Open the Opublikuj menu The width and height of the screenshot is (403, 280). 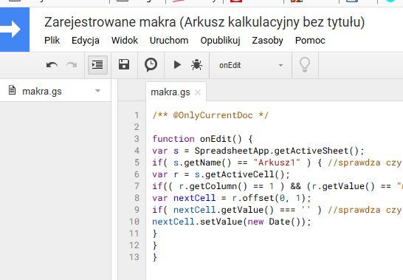[x=220, y=41]
